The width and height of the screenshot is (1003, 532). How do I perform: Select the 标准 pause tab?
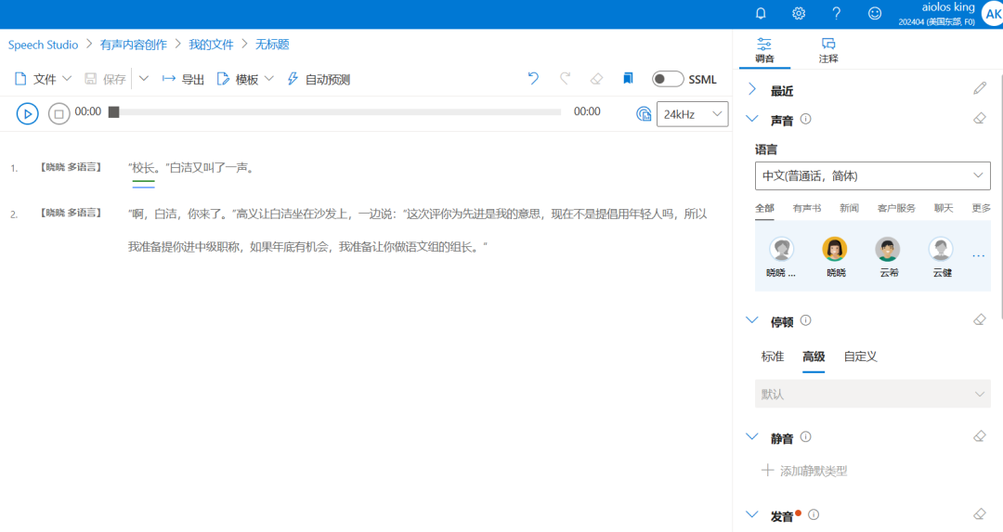pos(772,357)
